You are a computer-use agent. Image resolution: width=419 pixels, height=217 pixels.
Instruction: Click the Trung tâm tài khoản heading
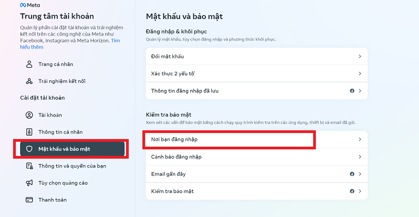click(57, 16)
